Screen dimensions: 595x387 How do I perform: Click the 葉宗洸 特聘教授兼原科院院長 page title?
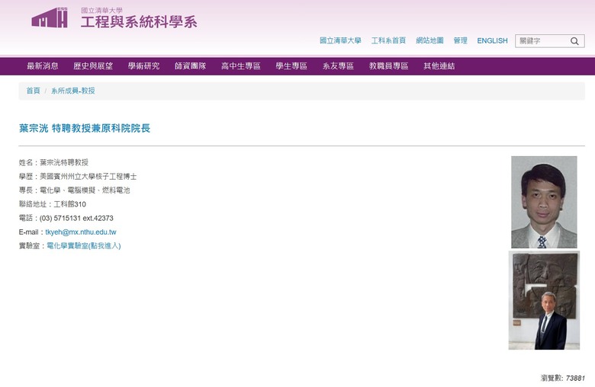tap(85, 128)
